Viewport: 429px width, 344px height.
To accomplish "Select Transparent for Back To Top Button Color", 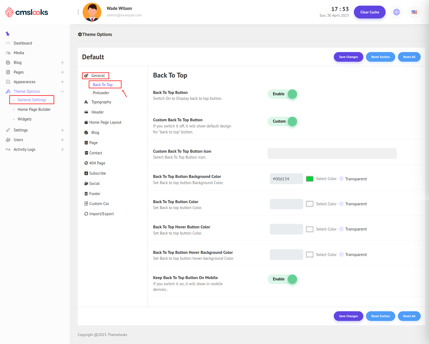I will [341, 204].
